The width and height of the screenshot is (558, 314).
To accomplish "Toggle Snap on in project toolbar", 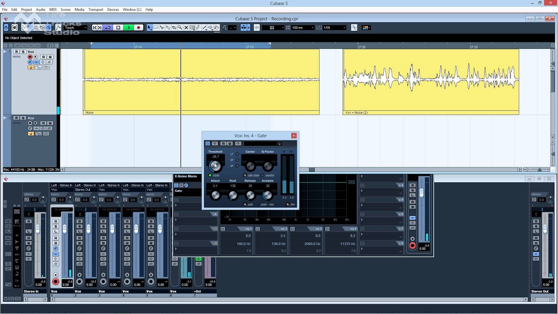I will coord(256,27).
